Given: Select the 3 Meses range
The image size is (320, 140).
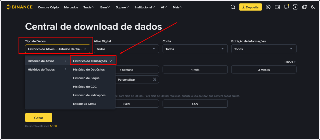Looking at the screenshot, I should point(264,69).
